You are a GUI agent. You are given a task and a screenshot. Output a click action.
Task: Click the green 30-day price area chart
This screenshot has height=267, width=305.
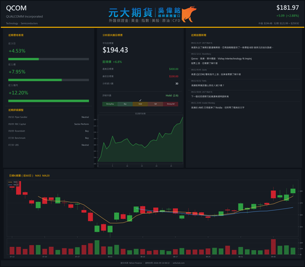(140, 140)
